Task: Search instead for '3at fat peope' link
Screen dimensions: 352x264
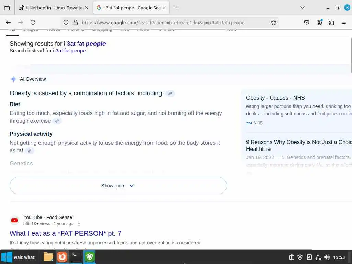Action: coord(70,51)
